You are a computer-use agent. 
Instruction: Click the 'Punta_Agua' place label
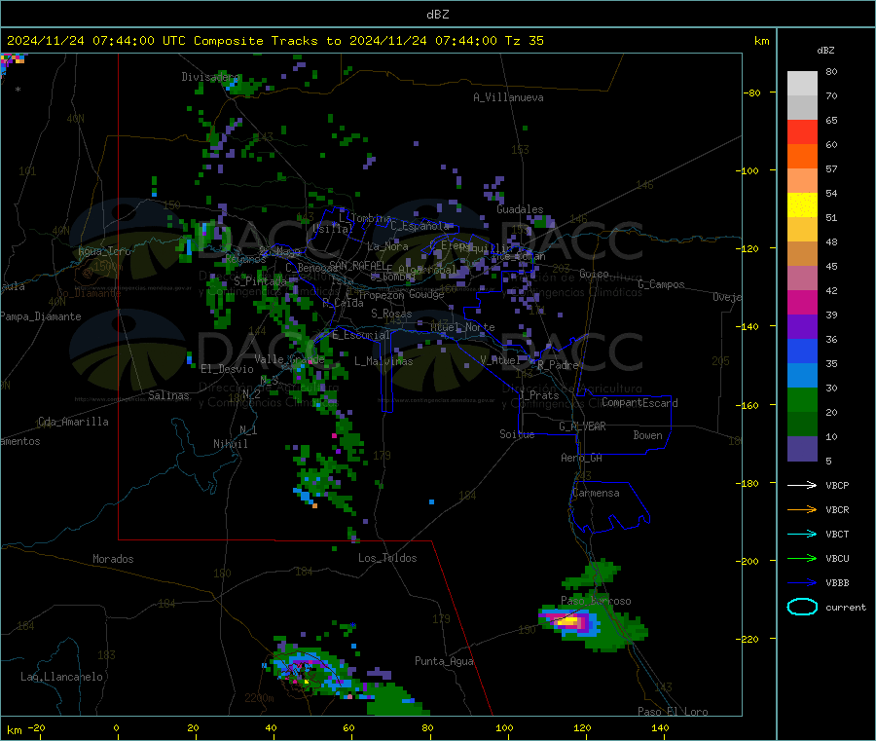444,661
